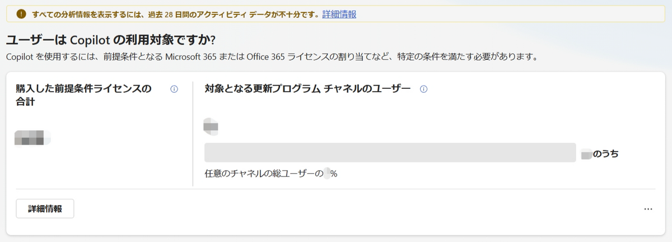Screen dimensions: 672x242
Task: Click the のうち label by the bar
Action: [606, 154]
